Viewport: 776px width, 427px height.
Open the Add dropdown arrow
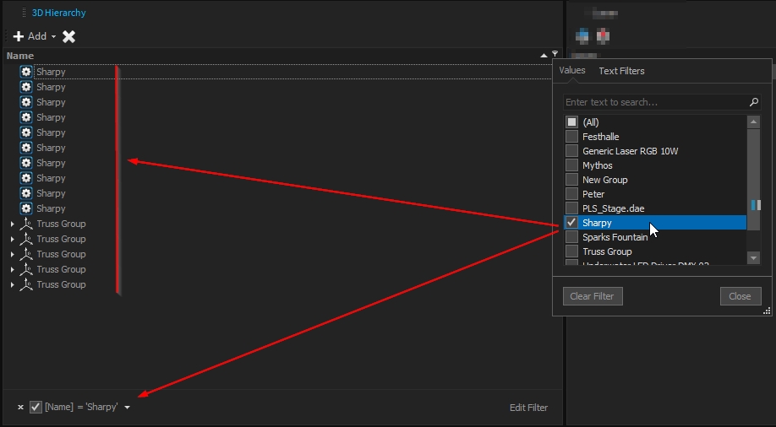[x=53, y=37]
